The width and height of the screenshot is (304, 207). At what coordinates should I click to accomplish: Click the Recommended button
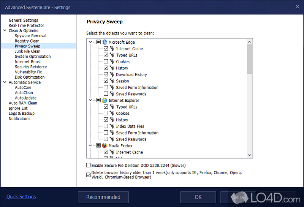pyautogui.click(x=103, y=197)
